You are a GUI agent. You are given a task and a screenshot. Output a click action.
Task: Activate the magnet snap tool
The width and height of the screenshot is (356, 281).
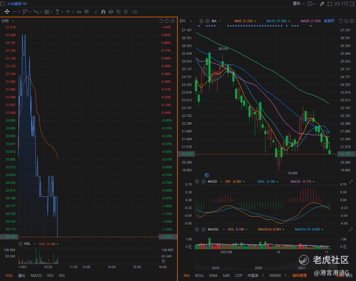pyautogui.click(x=103, y=12)
